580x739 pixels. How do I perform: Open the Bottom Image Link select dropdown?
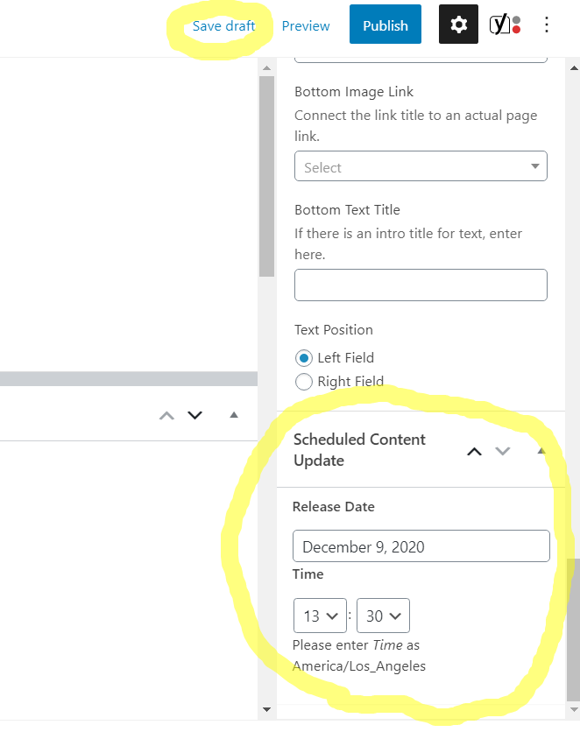(x=421, y=166)
